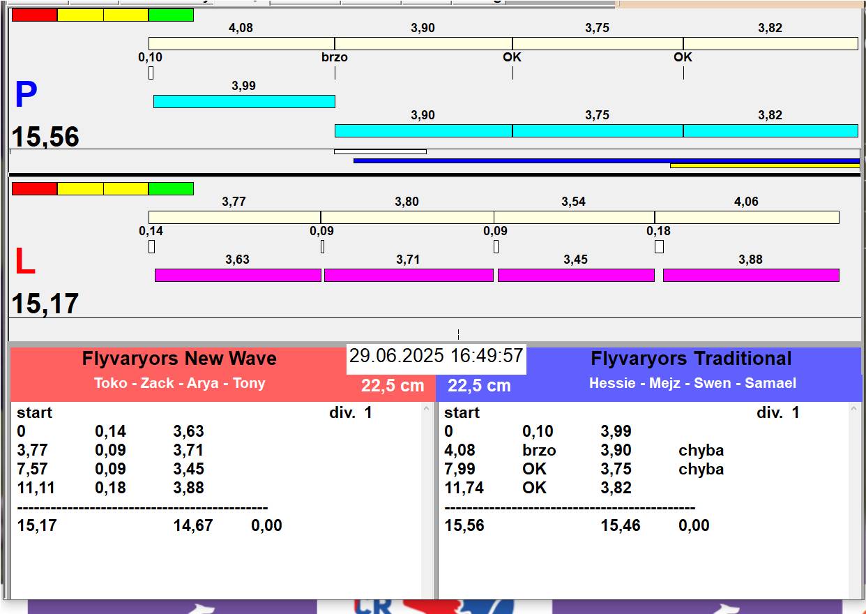Click the green start light in L lane
The image size is (866, 614).
[x=171, y=188]
